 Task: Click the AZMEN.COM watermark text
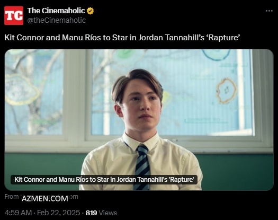[x=45, y=198]
